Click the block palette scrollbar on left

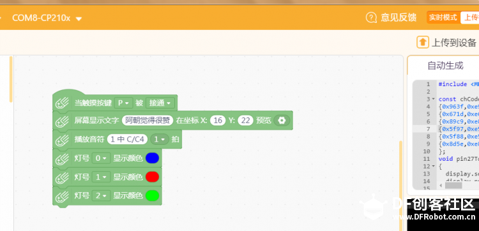click(11, 79)
